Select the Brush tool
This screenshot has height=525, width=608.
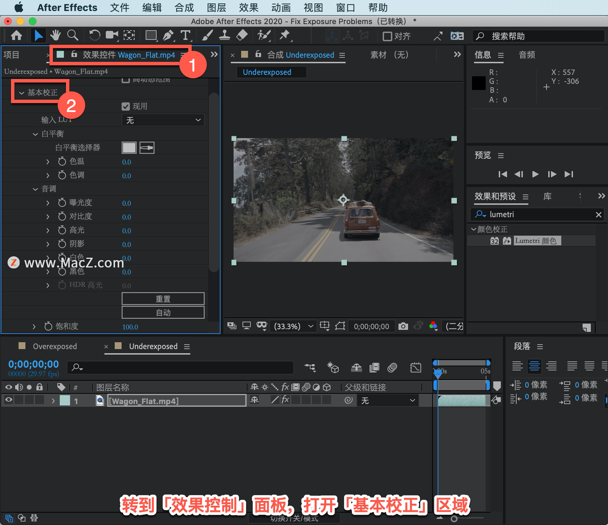[x=207, y=35]
